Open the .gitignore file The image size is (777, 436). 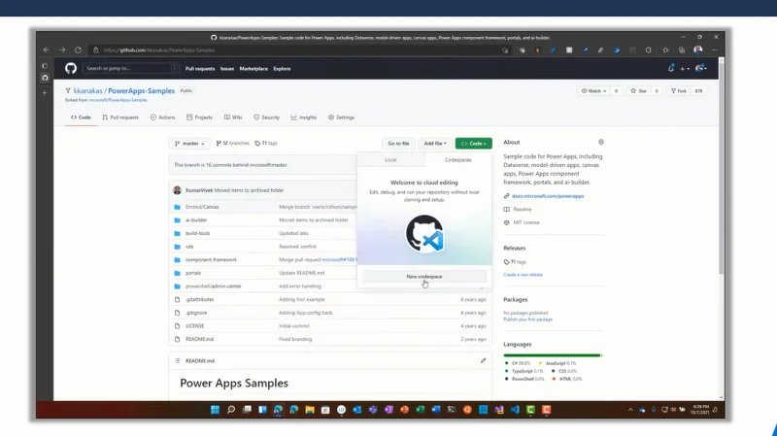point(196,313)
